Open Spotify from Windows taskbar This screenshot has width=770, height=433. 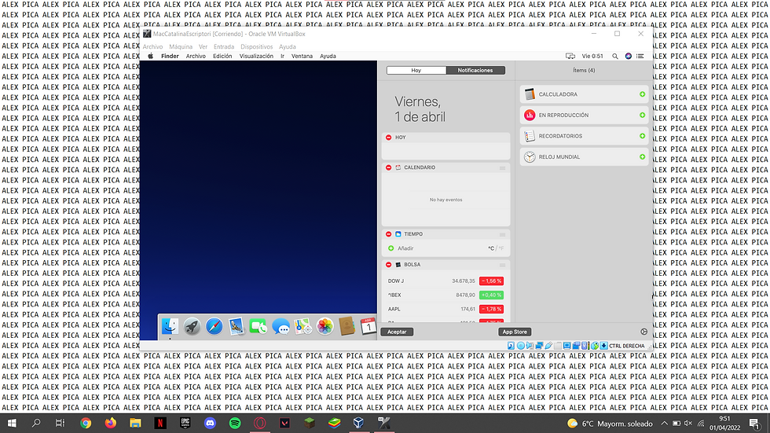(235, 423)
